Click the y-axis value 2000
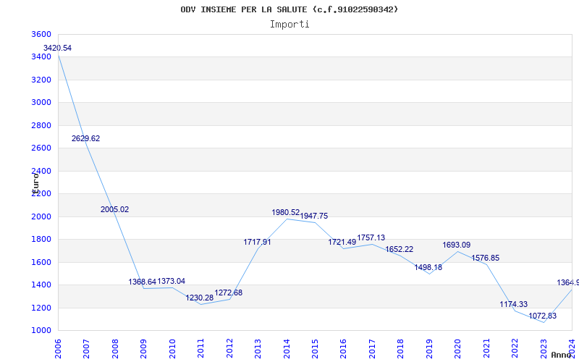The width and height of the screenshot is (579, 362). click(40, 216)
